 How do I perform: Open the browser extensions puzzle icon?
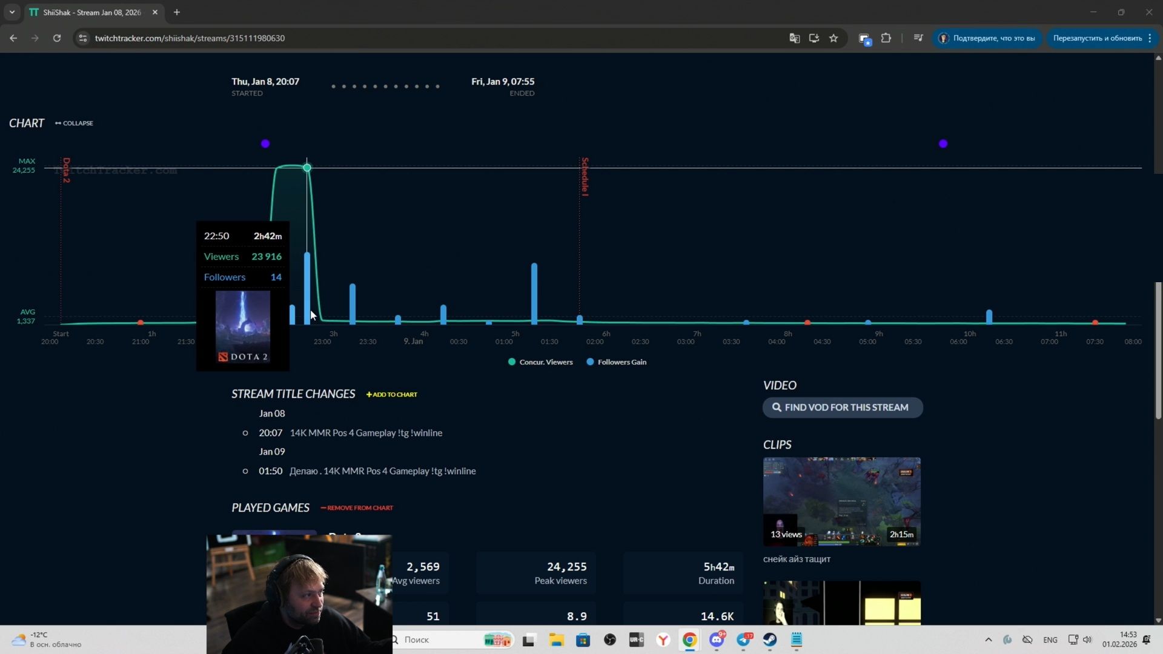[x=886, y=38]
